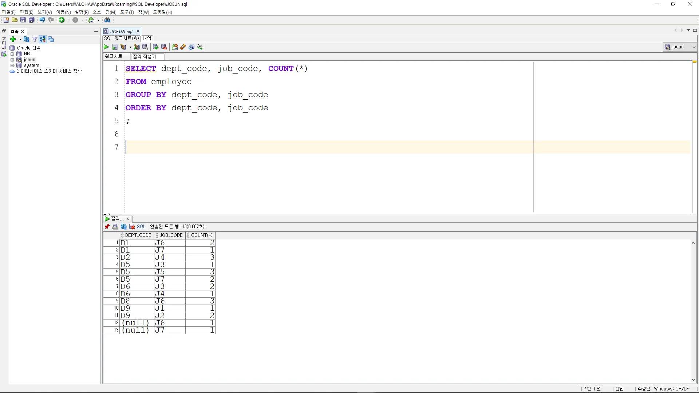Open the joeun connection dropdown
Image resolution: width=699 pixels, height=393 pixels.
pyautogui.click(x=694, y=47)
